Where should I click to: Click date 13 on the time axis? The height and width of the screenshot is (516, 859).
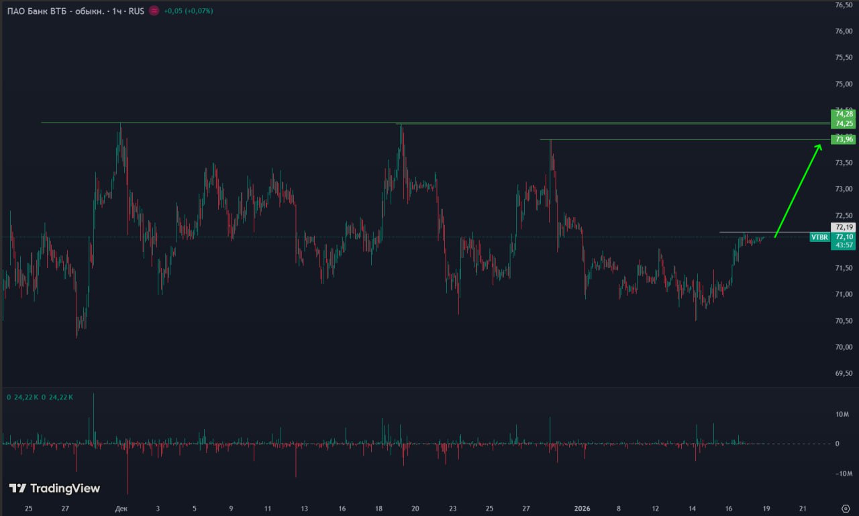305,509
